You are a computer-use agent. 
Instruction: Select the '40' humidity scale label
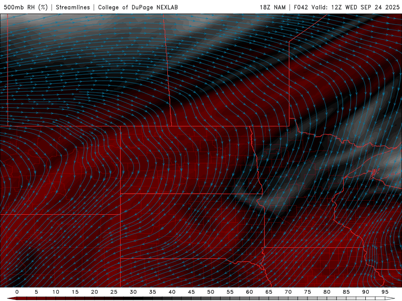coord(172,292)
